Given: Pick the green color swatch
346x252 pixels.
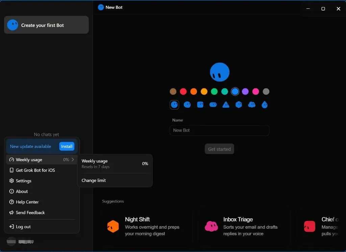Looking at the screenshot, I should (214, 92).
